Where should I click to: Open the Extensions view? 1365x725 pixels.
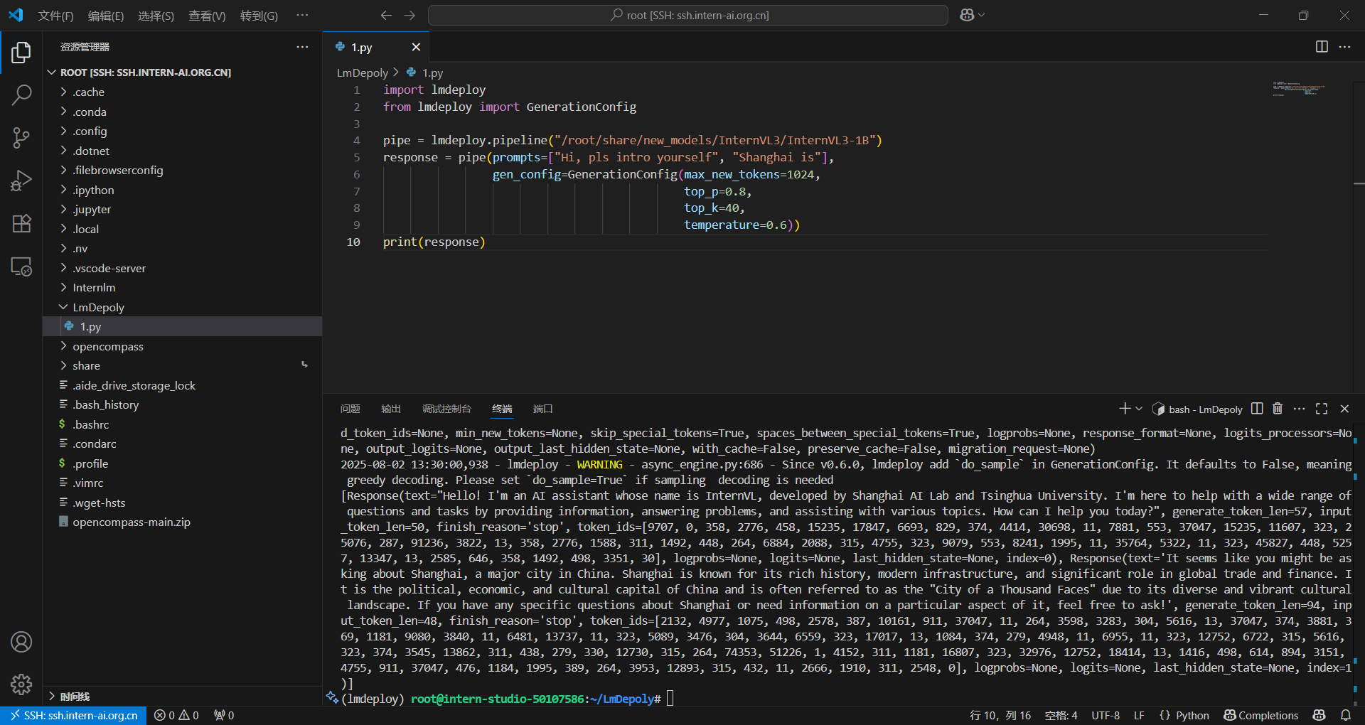tap(21, 223)
